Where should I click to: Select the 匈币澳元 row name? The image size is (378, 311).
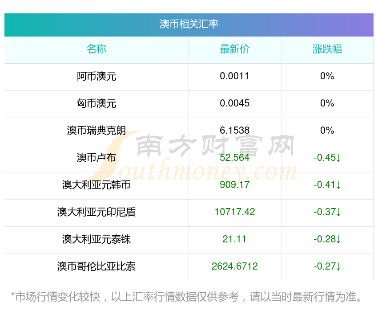point(97,103)
